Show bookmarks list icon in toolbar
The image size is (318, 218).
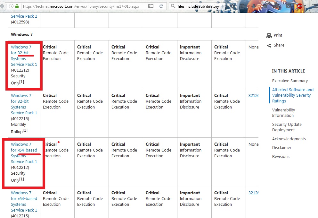click(242, 6)
